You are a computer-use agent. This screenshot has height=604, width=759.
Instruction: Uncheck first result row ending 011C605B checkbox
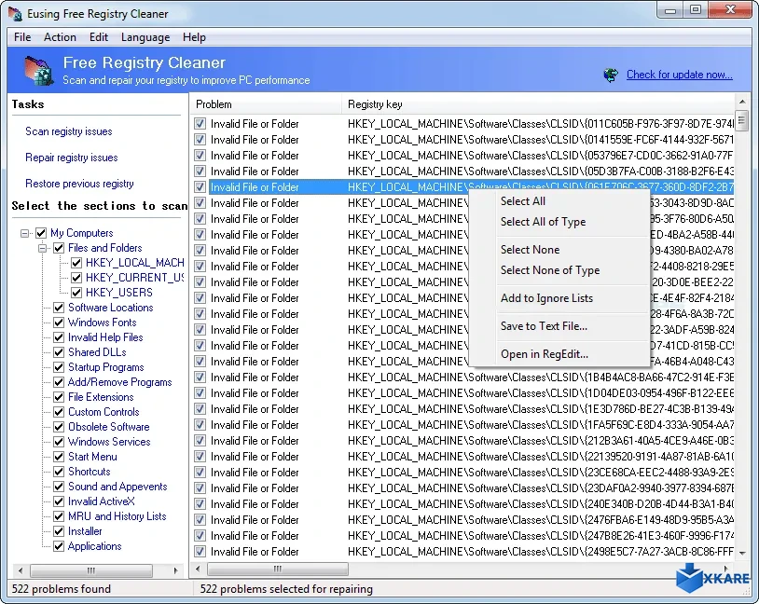click(x=200, y=124)
